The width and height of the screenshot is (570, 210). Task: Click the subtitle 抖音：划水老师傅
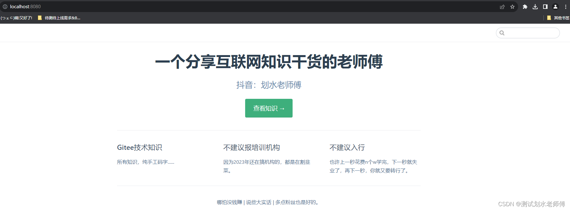(269, 85)
